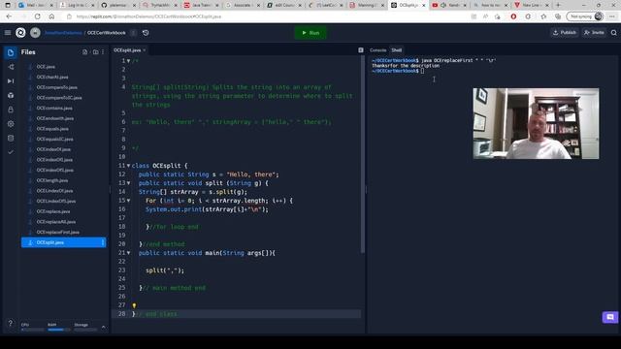The width and height of the screenshot is (621, 349).
Task: Open the Help question mark icon
Action: 11,323
